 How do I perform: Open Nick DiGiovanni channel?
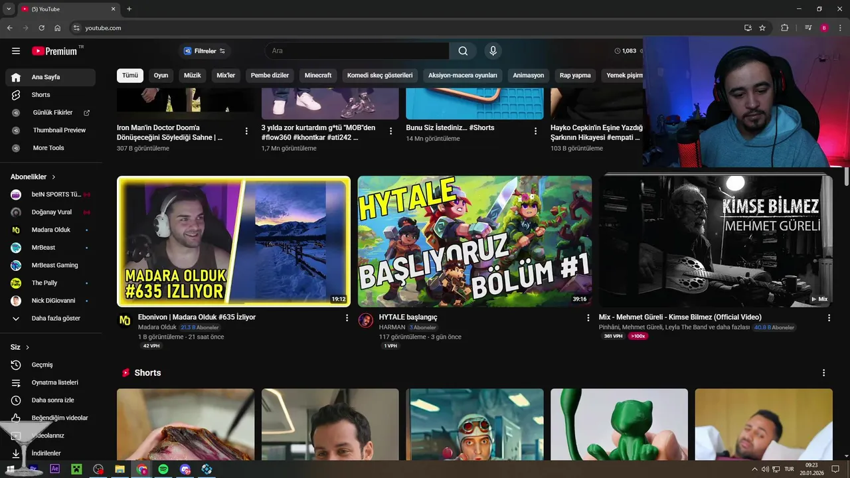[50, 301]
